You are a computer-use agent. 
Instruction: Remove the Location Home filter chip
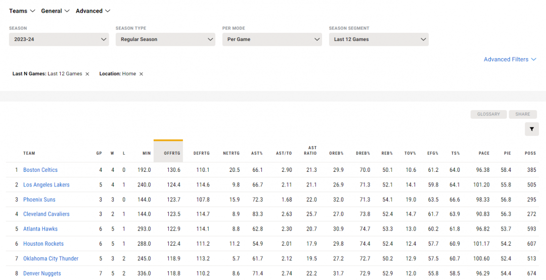pyautogui.click(x=141, y=74)
